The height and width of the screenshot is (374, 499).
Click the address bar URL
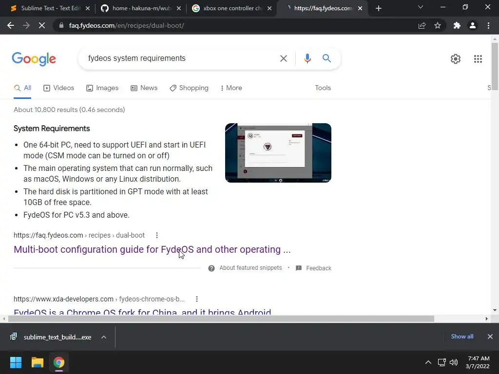(x=127, y=25)
